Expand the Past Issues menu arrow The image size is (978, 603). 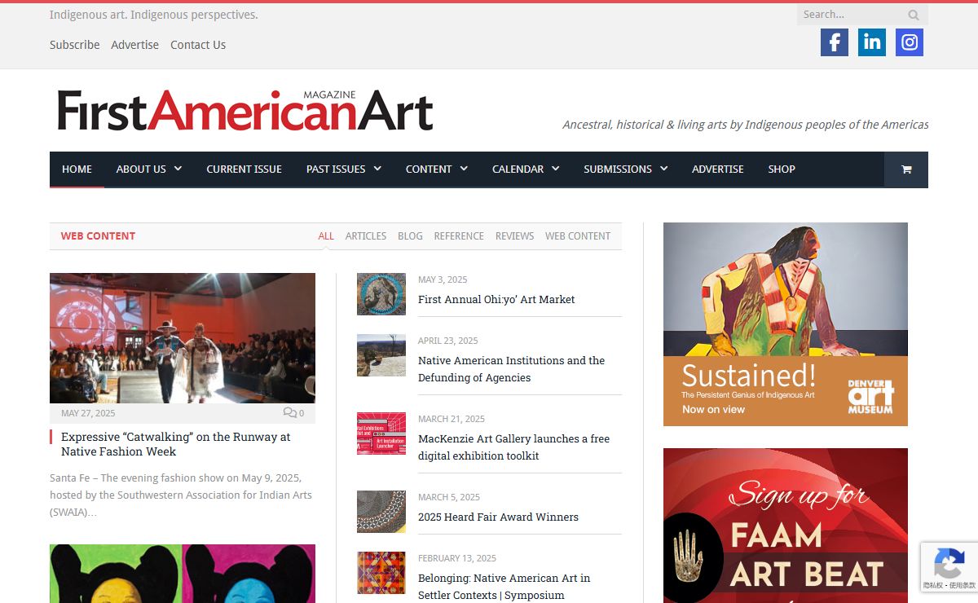coord(377,169)
